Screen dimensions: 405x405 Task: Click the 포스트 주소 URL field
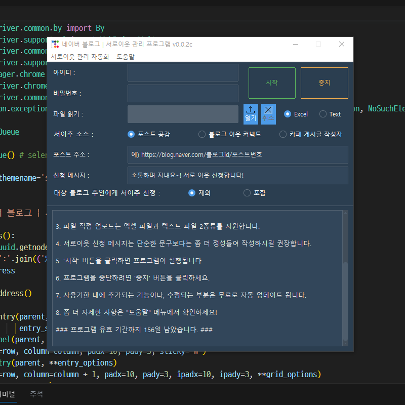click(x=237, y=154)
